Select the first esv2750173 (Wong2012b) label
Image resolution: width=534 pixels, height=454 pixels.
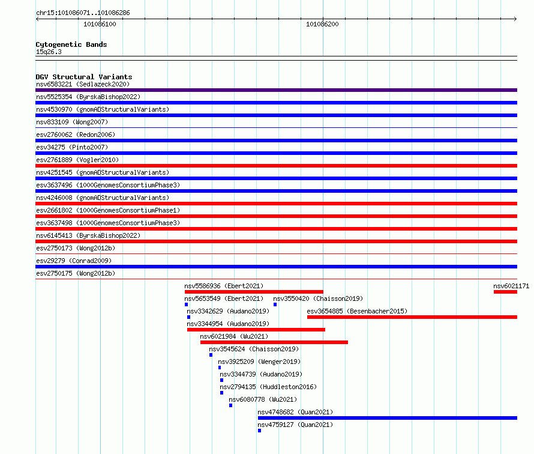[76, 248]
